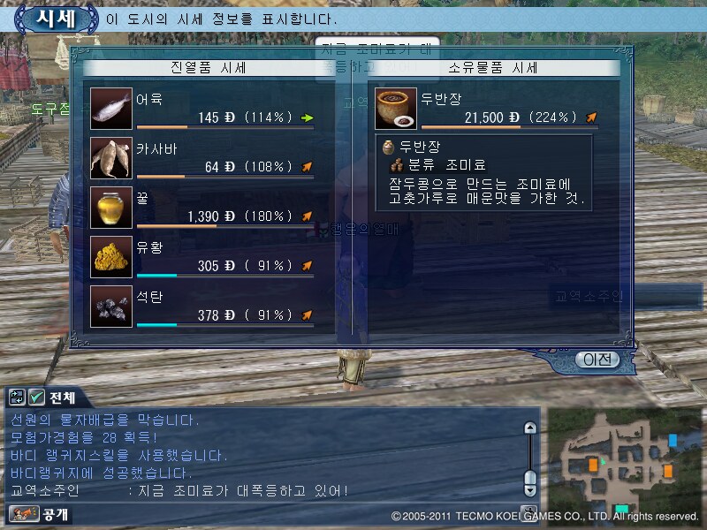707x530 pixels.
Task: Click the 두반장 price trend arrow
Action: [591, 117]
